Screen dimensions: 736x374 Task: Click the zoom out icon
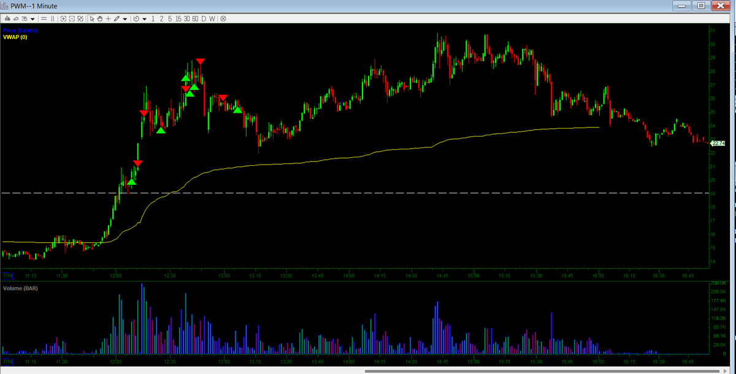(72, 18)
